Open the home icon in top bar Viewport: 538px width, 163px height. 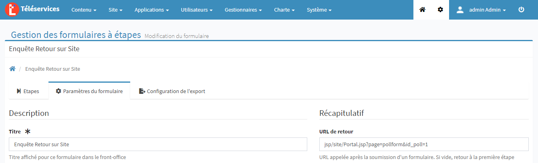click(x=422, y=10)
